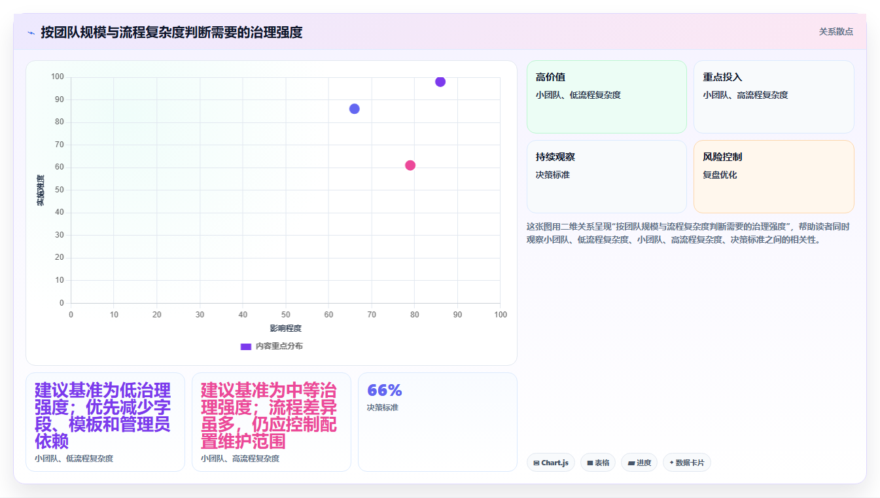Click the purple legend color swatch
This screenshot has height=498, width=880.
pyautogui.click(x=246, y=346)
